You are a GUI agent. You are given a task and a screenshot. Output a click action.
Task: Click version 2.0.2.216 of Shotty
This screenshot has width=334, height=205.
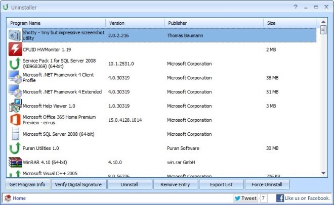pos(118,35)
